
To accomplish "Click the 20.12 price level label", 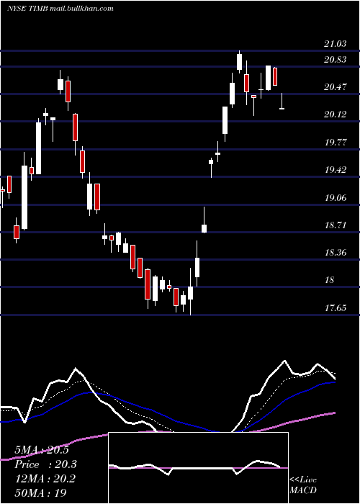I will pyautogui.click(x=336, y=114).
